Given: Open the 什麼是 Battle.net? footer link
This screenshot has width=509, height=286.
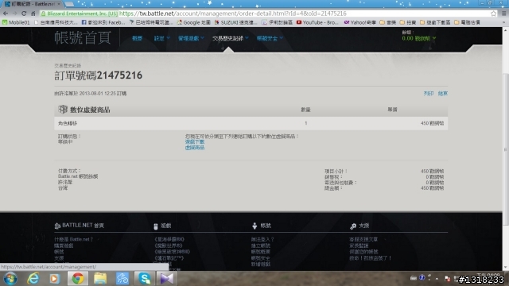Looking at the screenshot, I should pos(74,239).
